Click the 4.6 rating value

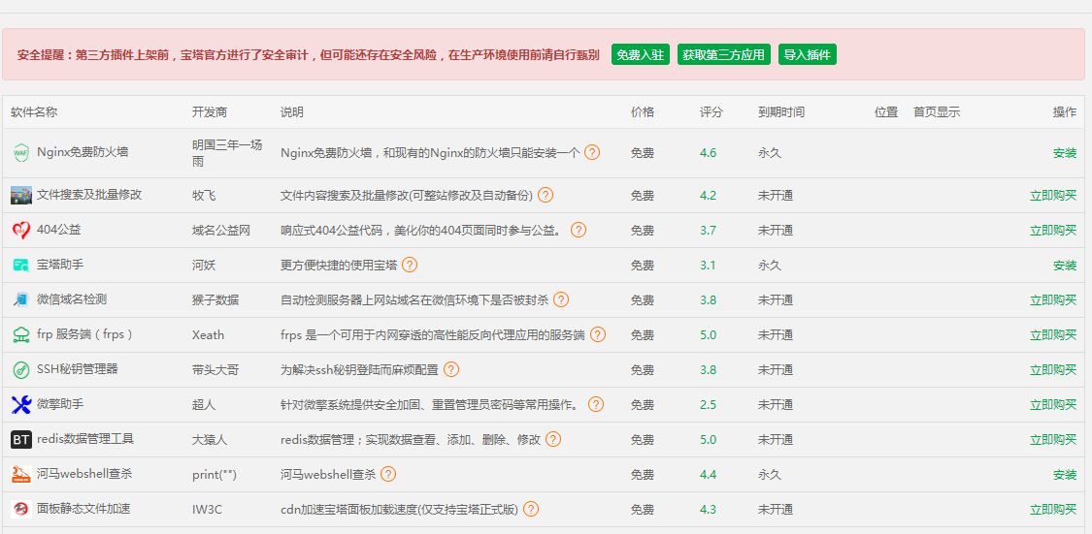[x=708, y=153]
